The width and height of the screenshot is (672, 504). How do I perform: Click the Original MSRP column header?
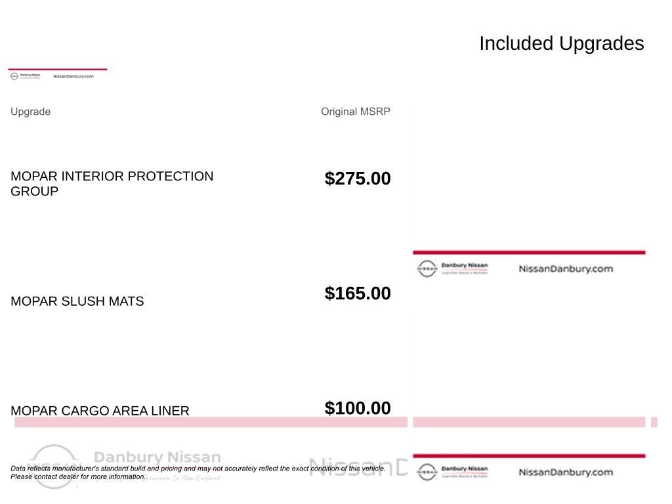coord(355,112)
